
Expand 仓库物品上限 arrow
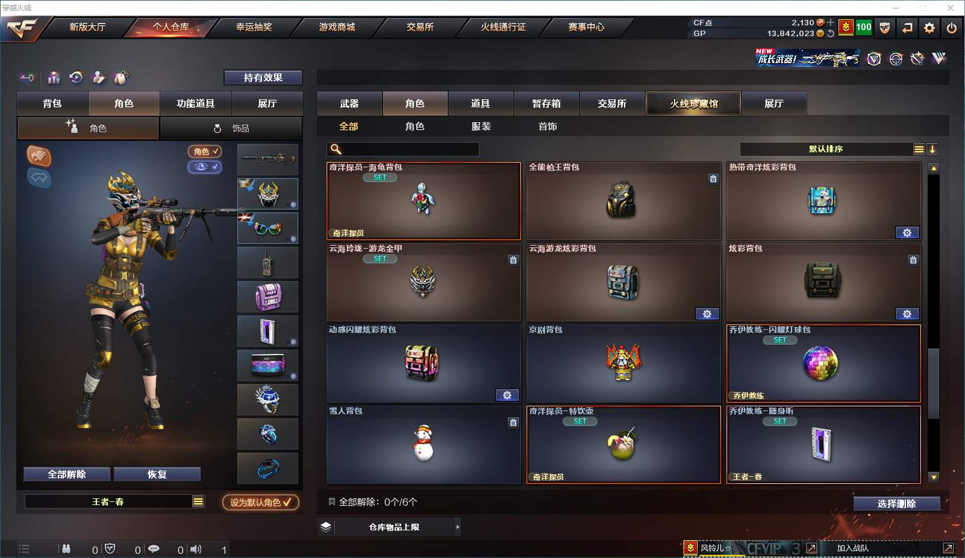coord(457,527)
